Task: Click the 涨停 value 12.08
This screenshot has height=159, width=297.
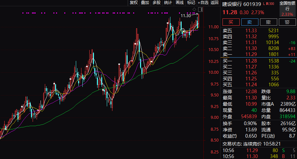Action: tap(251, 92)
